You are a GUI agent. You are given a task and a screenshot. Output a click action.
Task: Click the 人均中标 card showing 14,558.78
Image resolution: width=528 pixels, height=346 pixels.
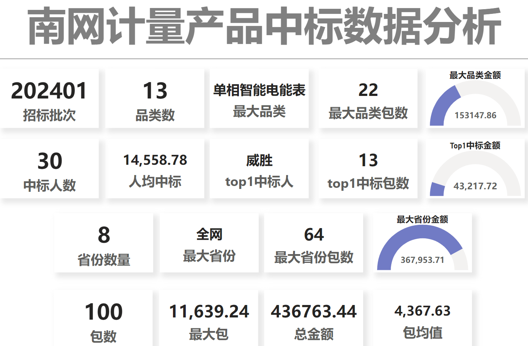click(155, 169)
